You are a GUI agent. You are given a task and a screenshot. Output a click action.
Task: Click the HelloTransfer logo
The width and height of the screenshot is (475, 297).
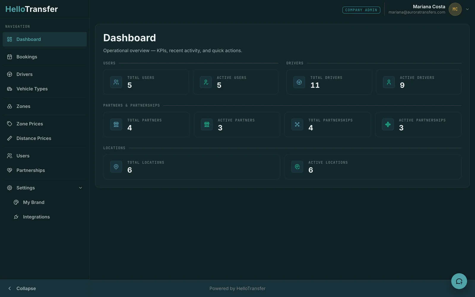(x=31, y=9)
